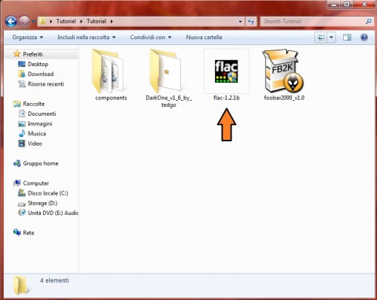Click the Download folder icon
Viewport: 377px width, 300px height.
[22, 74]
